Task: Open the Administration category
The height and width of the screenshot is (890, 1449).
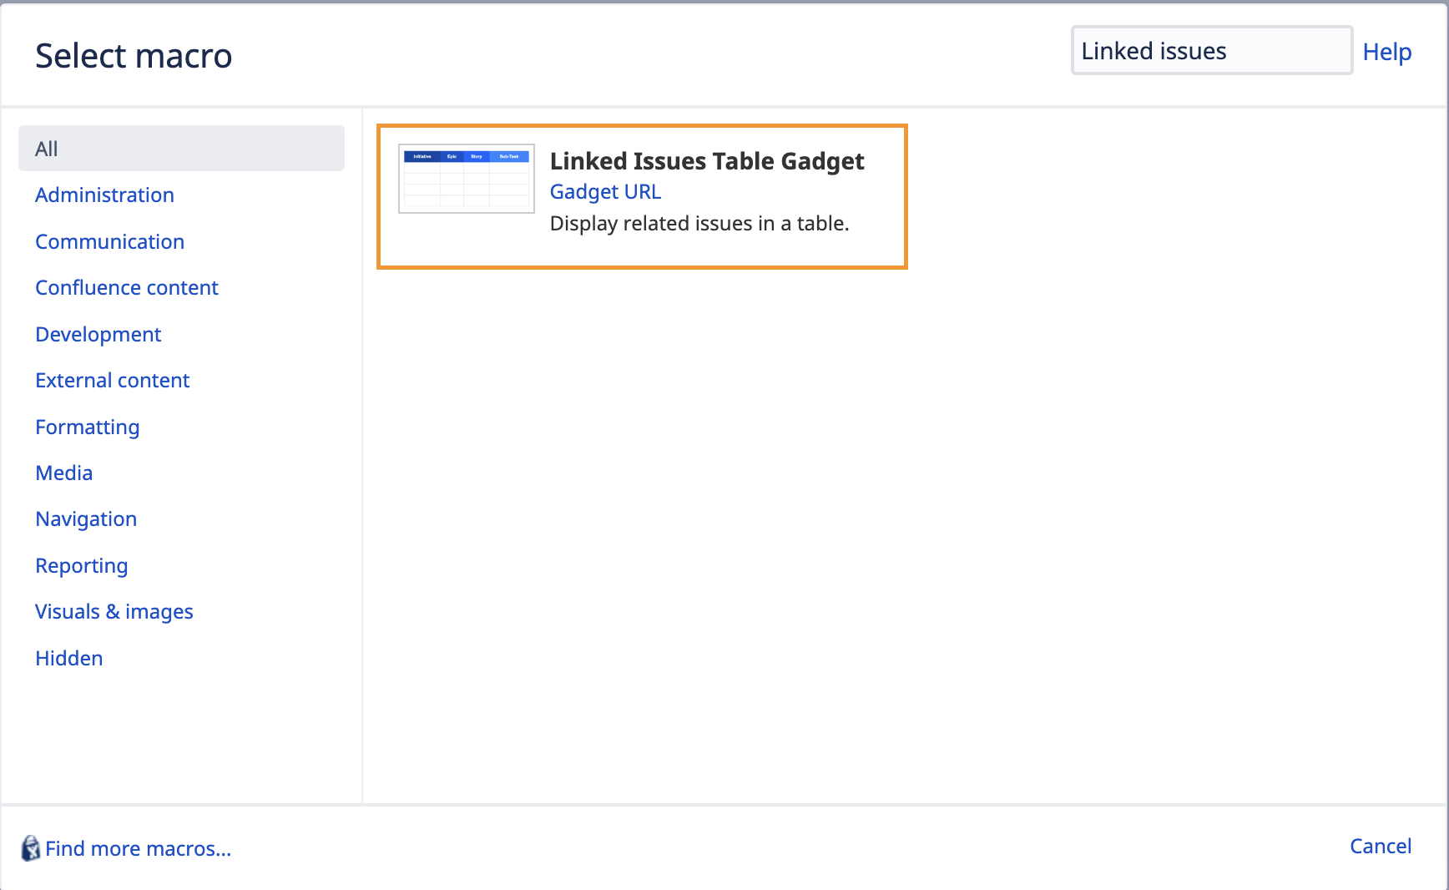Action: (x=104, y=195)
